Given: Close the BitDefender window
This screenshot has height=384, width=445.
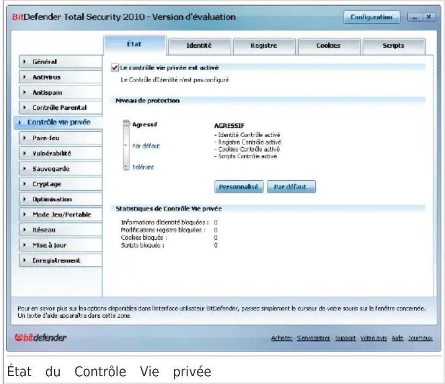Looking at the screenshot, I should [x=429, y=17].
